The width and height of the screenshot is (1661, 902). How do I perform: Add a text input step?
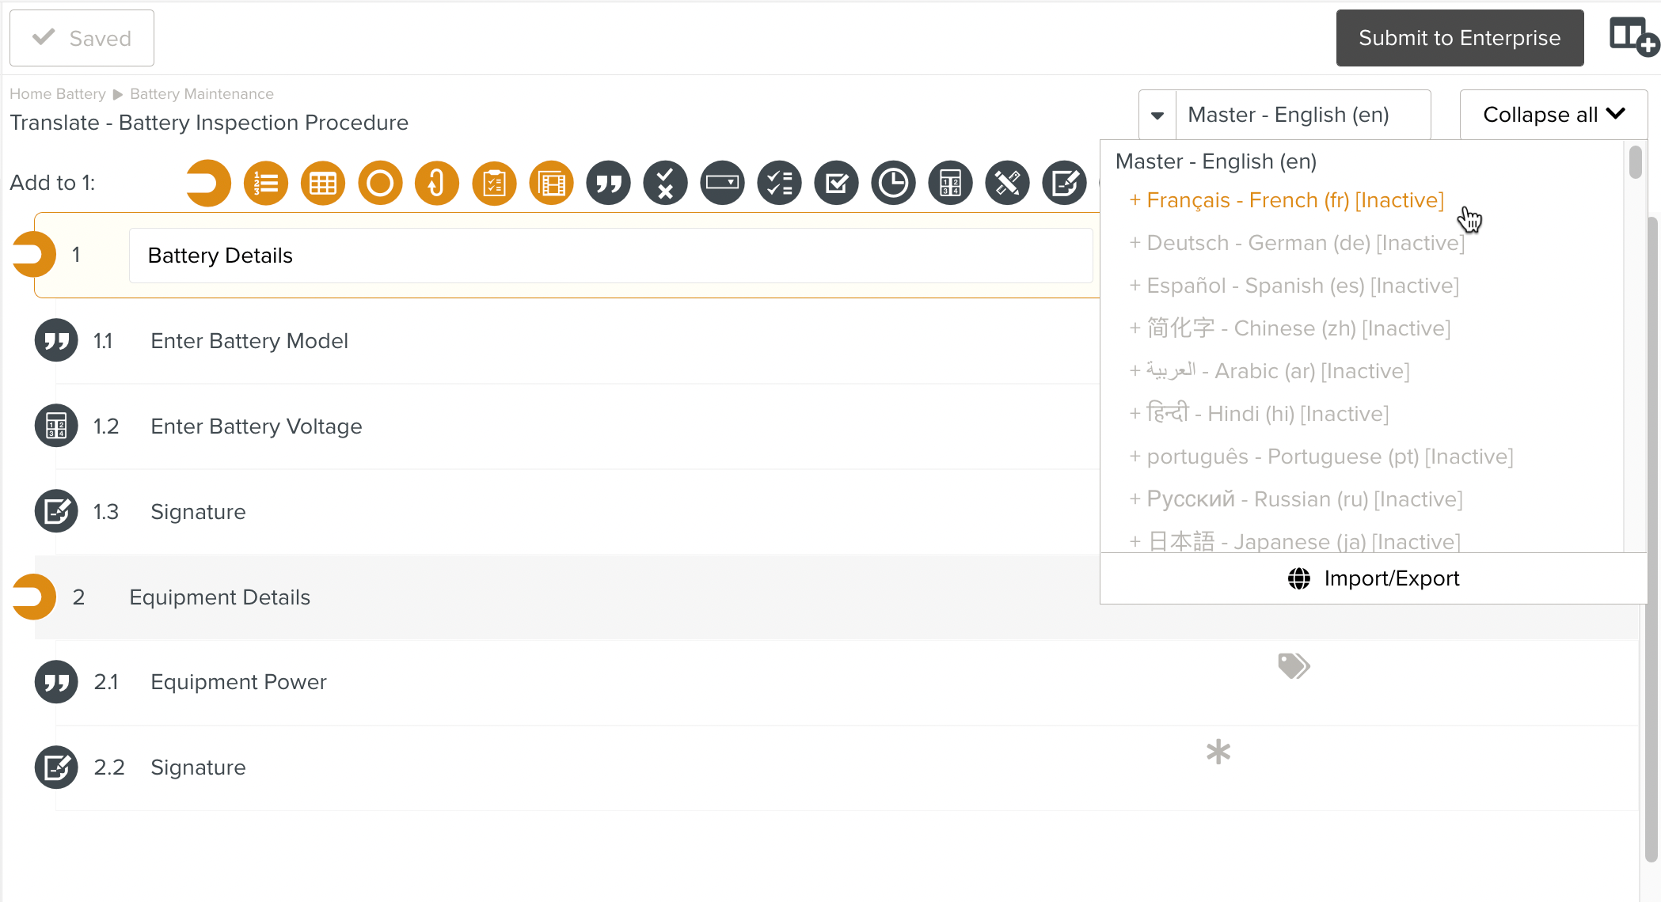coord(607,183)
